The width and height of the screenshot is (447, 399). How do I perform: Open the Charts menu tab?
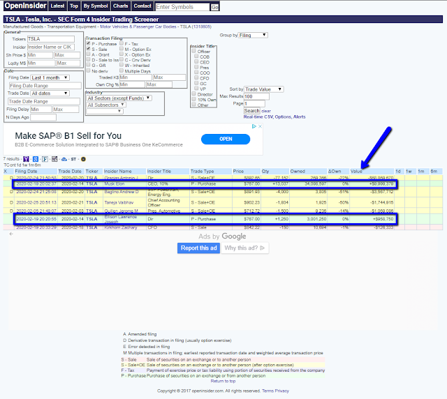point(120,6)
